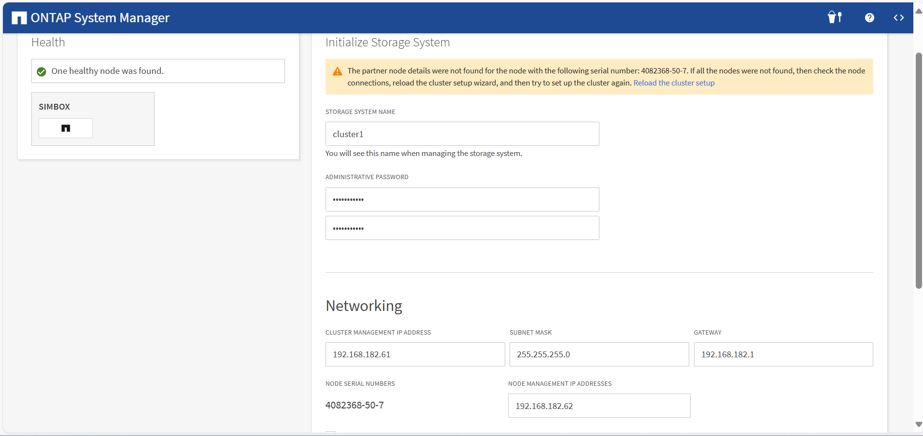Screen dimensions: 923x436
Task: Edit the cluster management IP address field
Action: pyautogui.click(x=415, y=354)
